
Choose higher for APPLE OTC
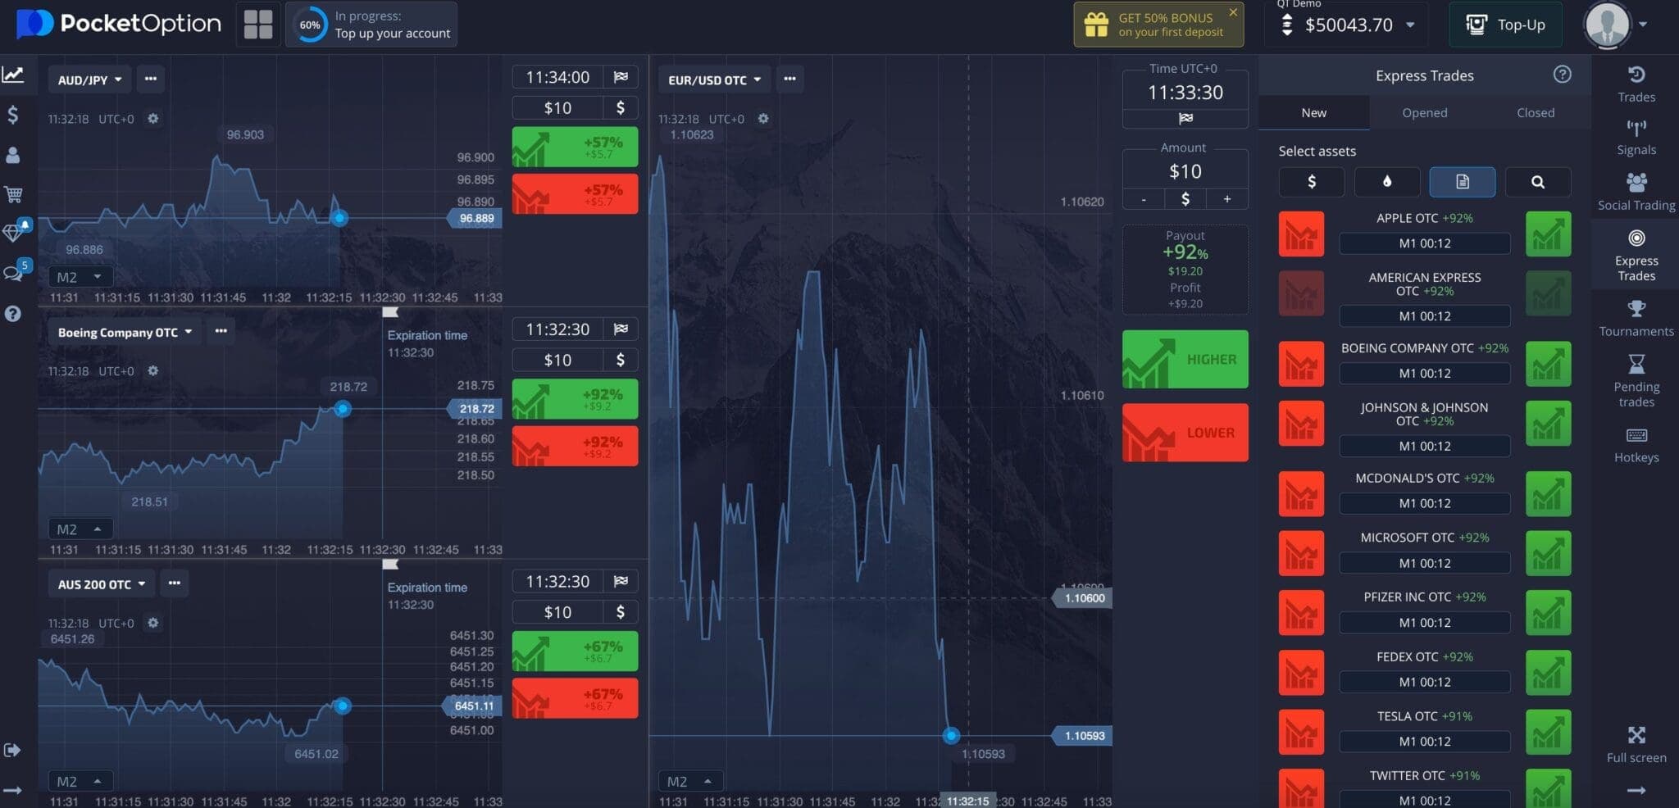click(1548, 234)
